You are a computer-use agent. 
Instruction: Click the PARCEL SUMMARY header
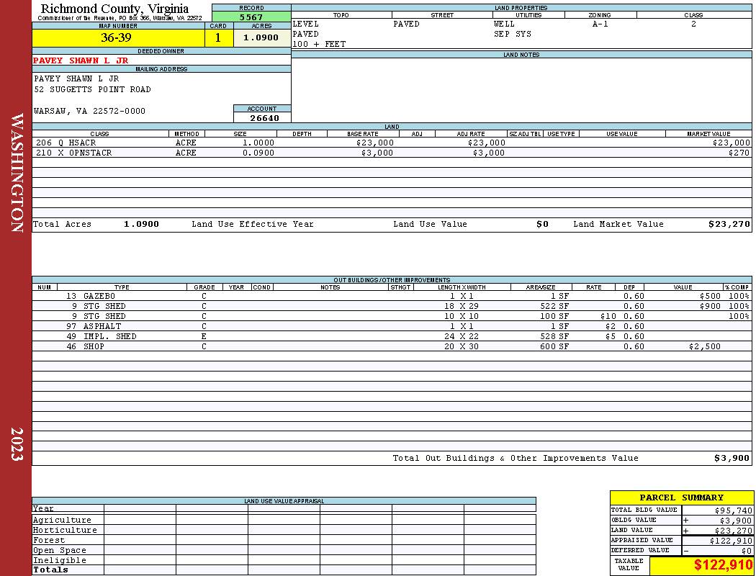(681, 498)
